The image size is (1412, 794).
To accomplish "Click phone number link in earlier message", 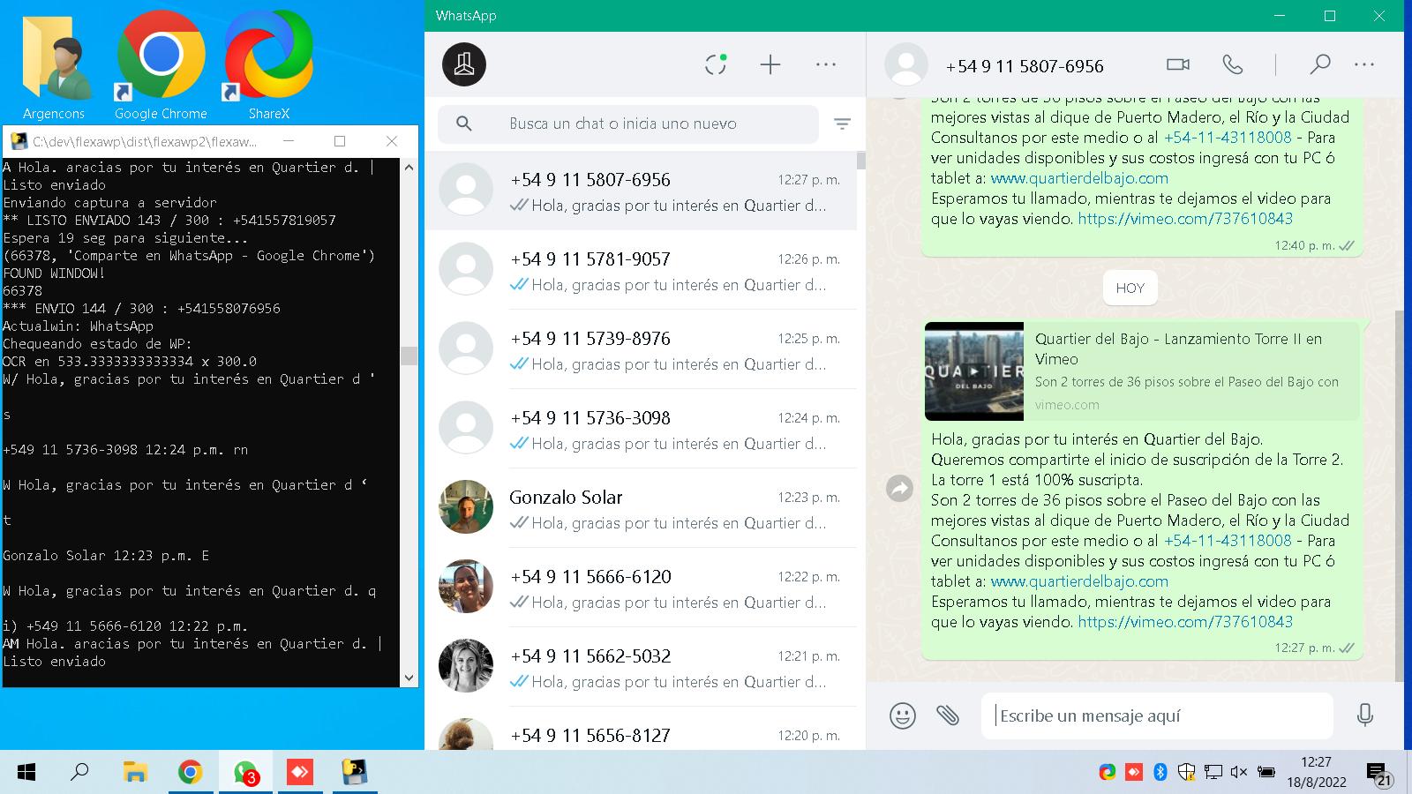I will (1228, 138).
